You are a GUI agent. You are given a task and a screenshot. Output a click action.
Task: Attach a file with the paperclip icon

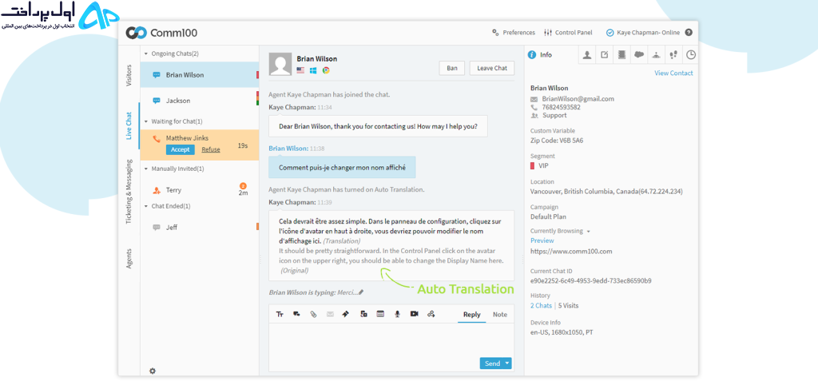(313, 315)
